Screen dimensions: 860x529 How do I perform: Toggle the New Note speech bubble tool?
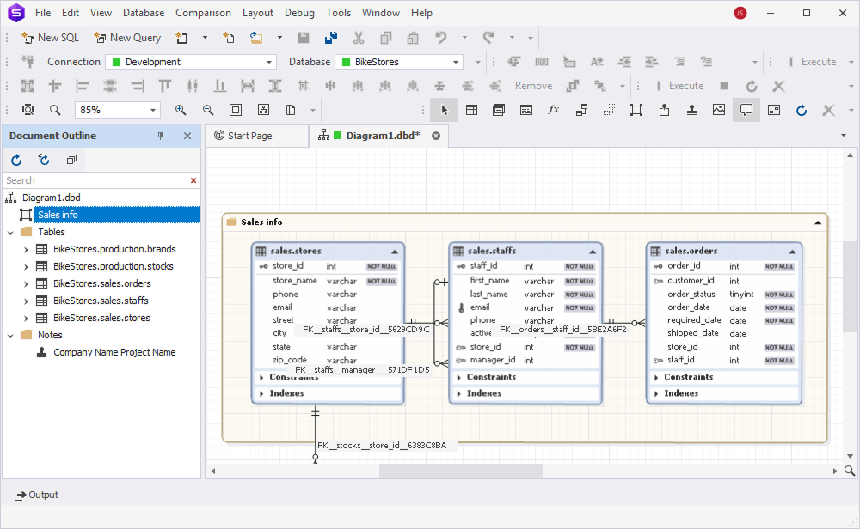tap(746, 110)
